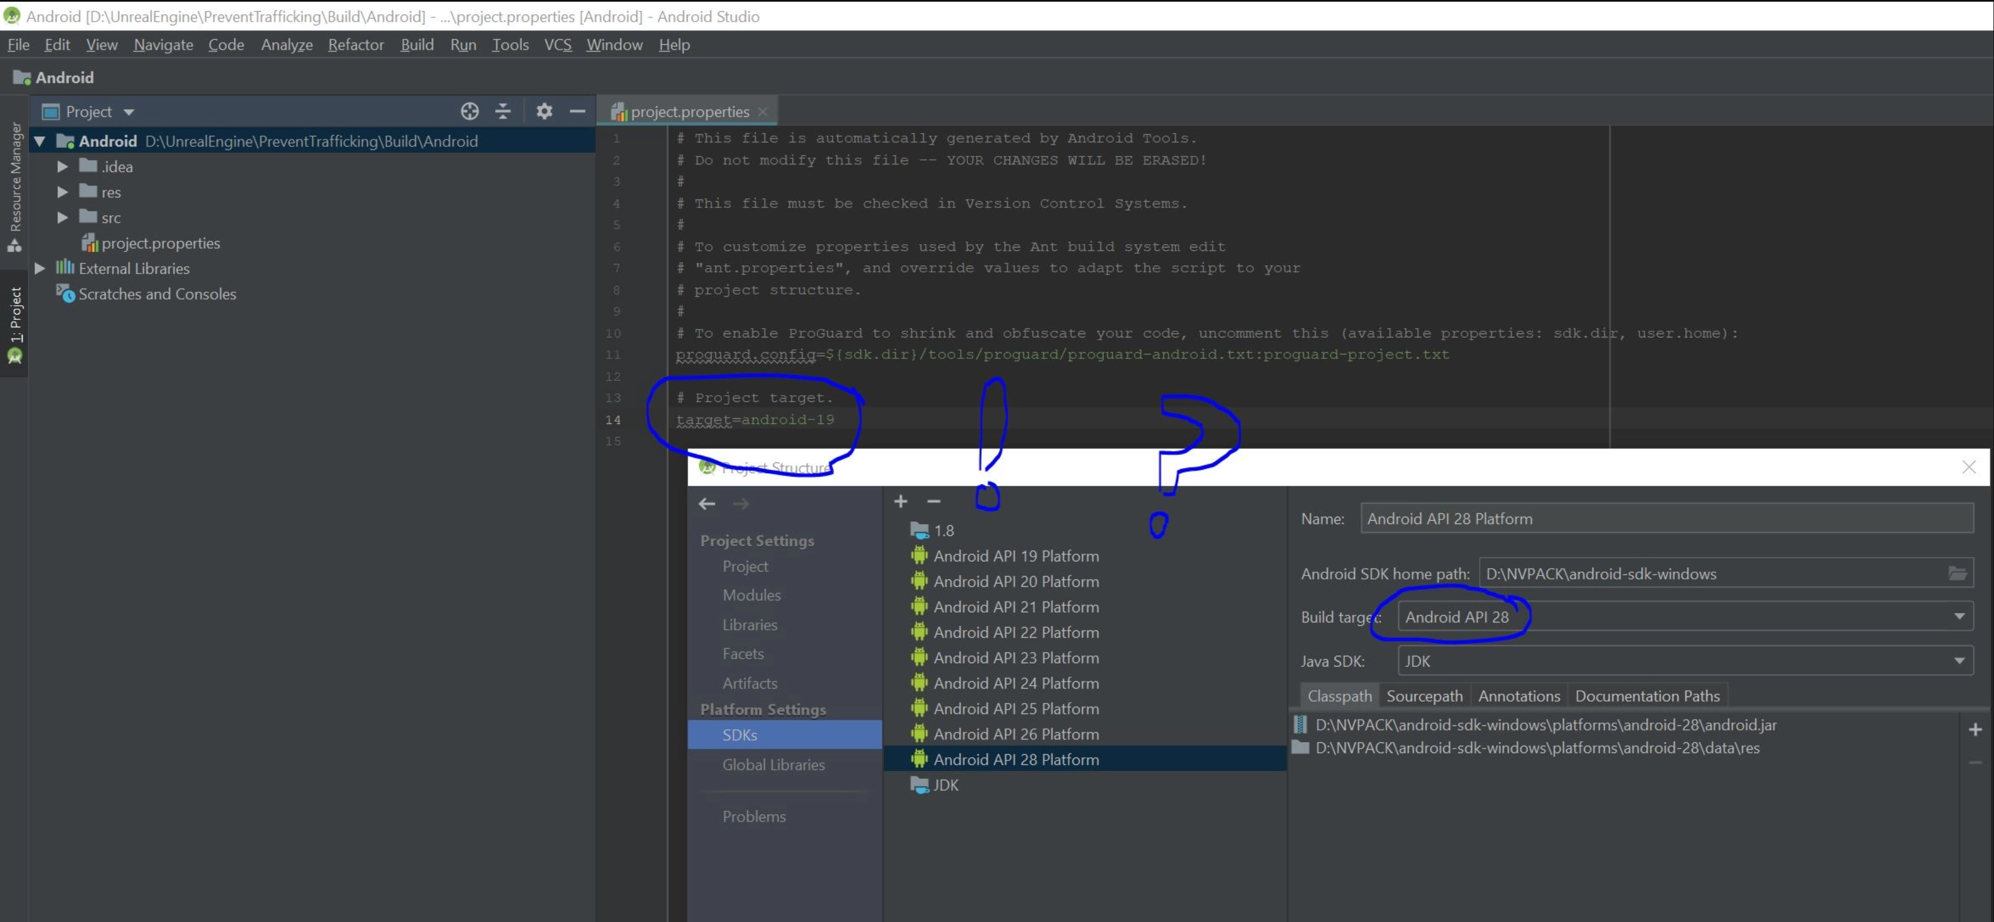This screenshot has height=922, width=1994.
Task: Click the locate/scroll-from-source target icon
Action: click(469, 111)
